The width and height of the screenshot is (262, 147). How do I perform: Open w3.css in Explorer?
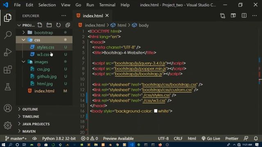pos(44,54)
